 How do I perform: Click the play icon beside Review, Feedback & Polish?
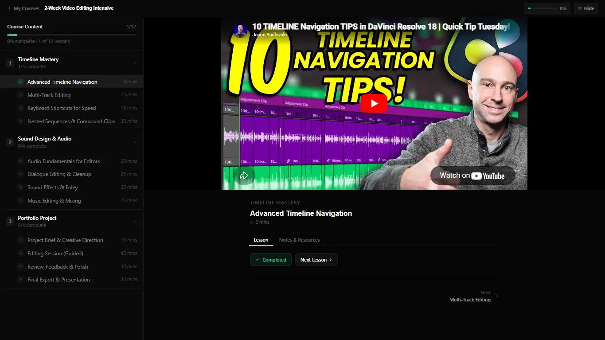click(20, 267)
